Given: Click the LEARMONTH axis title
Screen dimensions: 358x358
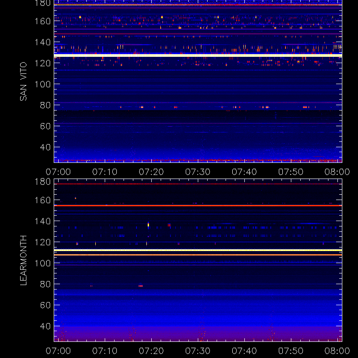Looking at the screenshot, I should tap(23, 260).
